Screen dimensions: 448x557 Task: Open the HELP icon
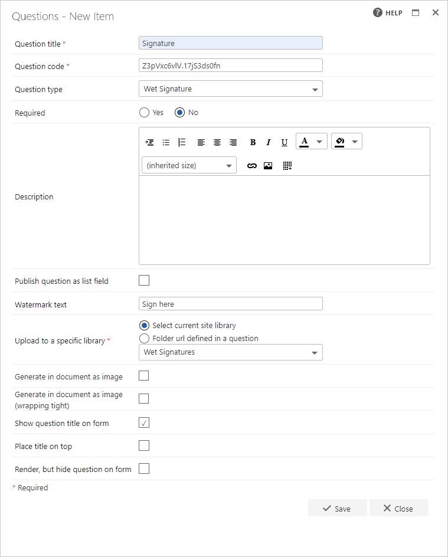coord(378,12)
